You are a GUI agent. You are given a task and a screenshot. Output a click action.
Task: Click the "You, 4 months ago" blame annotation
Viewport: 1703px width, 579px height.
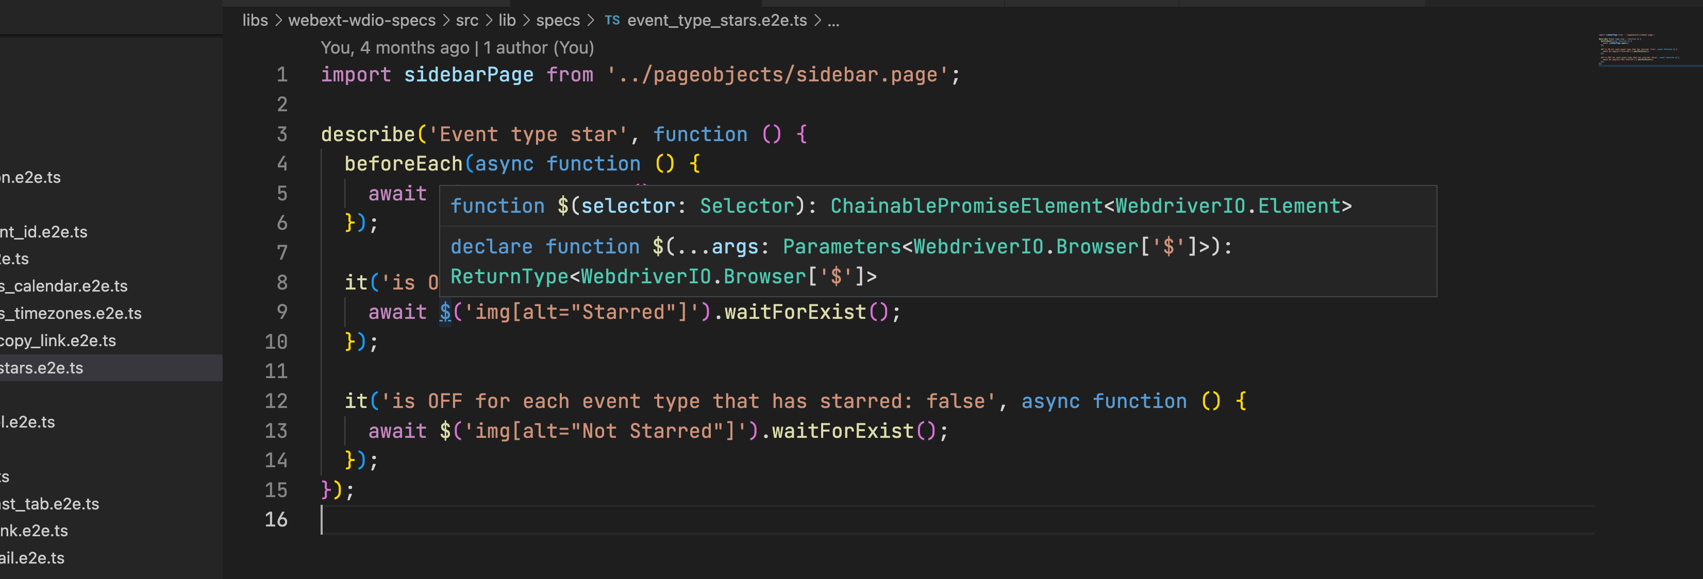click(397, 47)
